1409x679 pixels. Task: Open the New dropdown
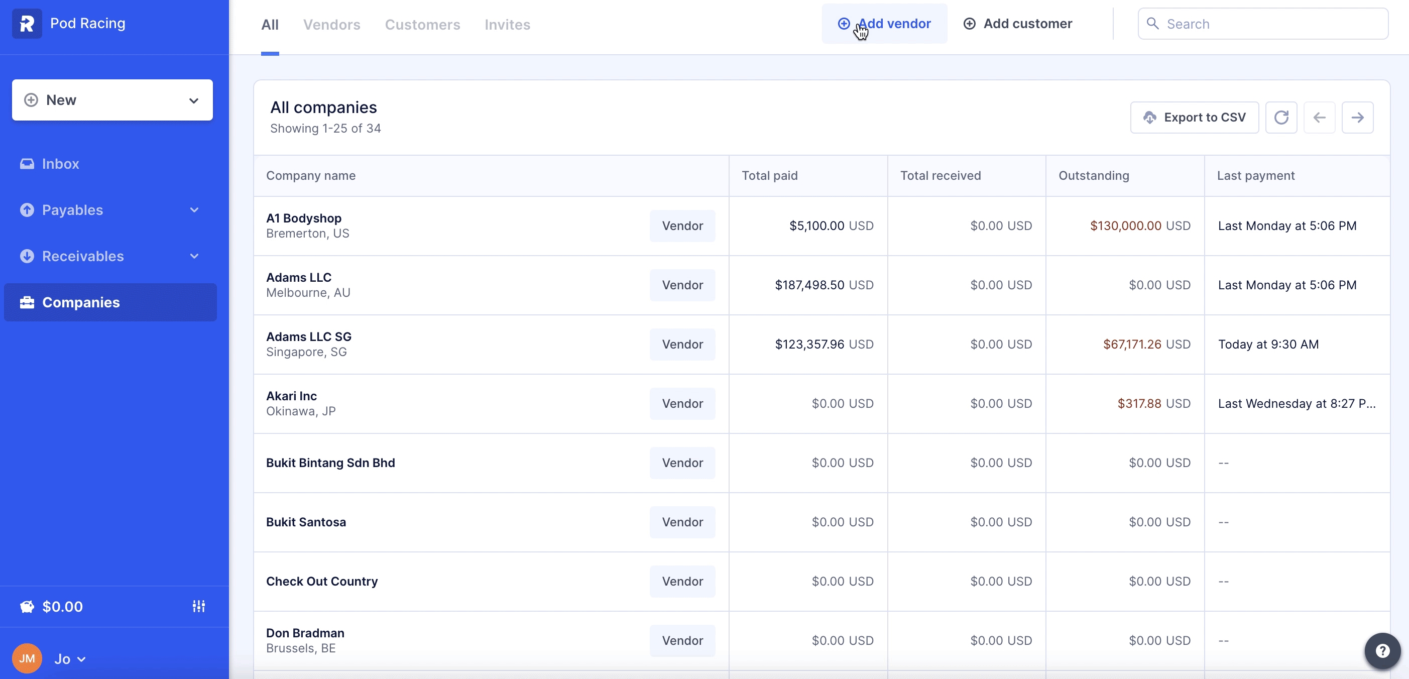tap(112, 100)
